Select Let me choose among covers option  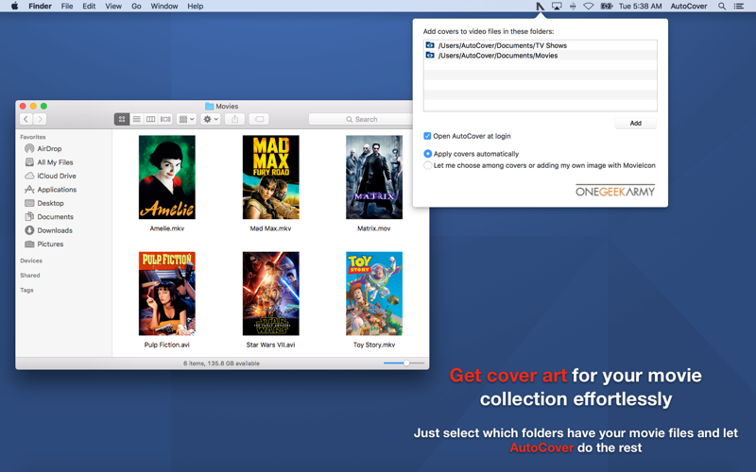tap(428, 165)
